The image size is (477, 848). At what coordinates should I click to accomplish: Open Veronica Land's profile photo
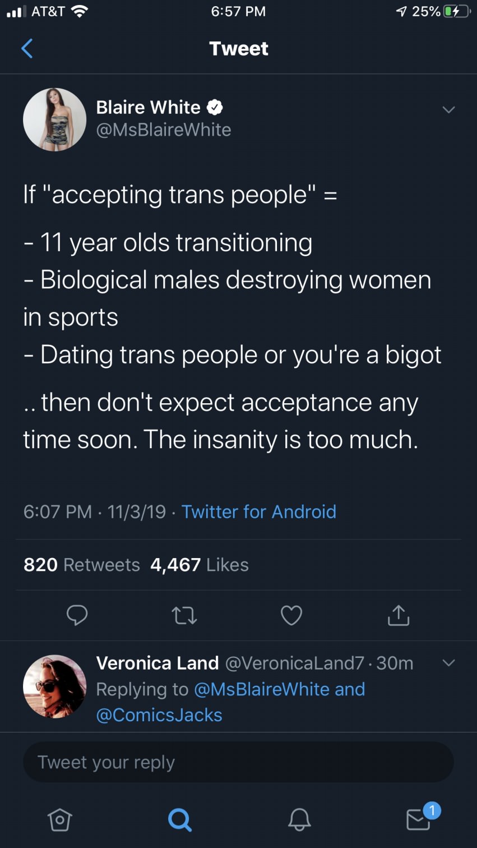[55, 686]
